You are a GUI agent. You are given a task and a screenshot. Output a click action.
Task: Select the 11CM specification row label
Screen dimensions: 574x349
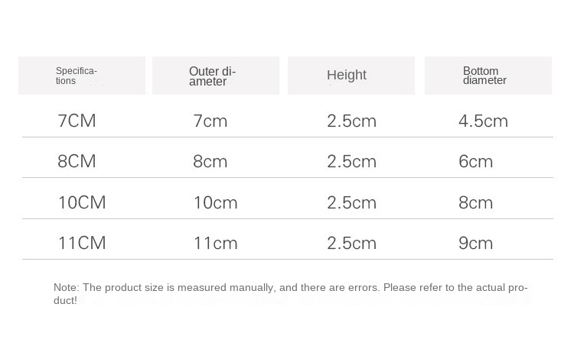pyautogui.click(x=82, y=243)
